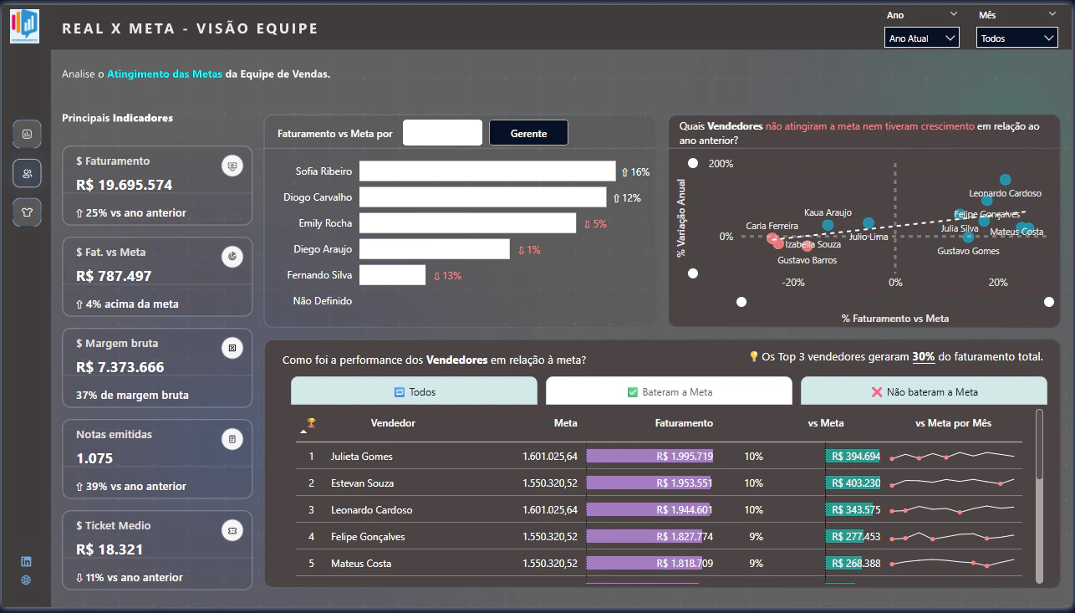The width and height of the screenshot is (1075, 613).
Task: Click Estevan Souza's R$ 1.953.551 bar
Action: point(650,483)
